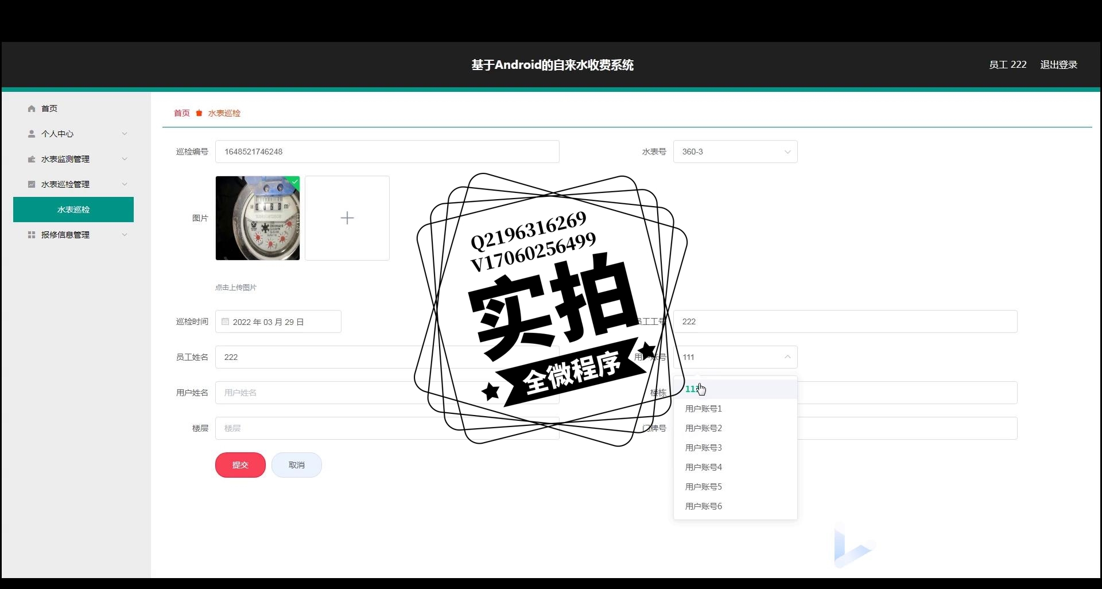Collapse the 用户账号 dropdown arrow
1102x589 pixels.
pyautogui.click(x=787, y=357)
